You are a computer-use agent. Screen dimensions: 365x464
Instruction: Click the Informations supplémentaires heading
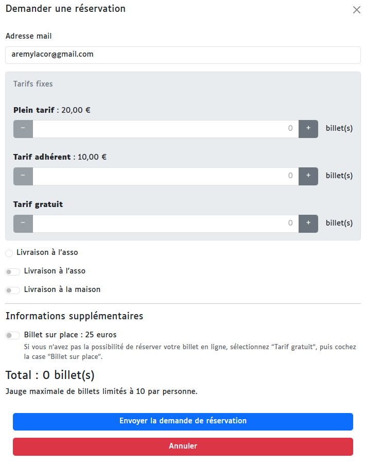click(74, 316)
